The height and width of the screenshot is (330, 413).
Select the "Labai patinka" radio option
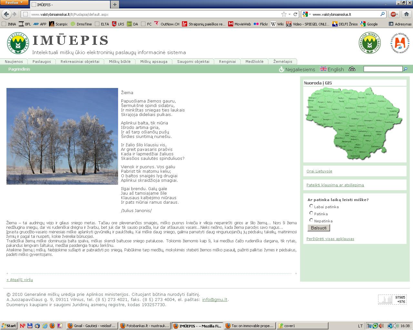(311, 206)
